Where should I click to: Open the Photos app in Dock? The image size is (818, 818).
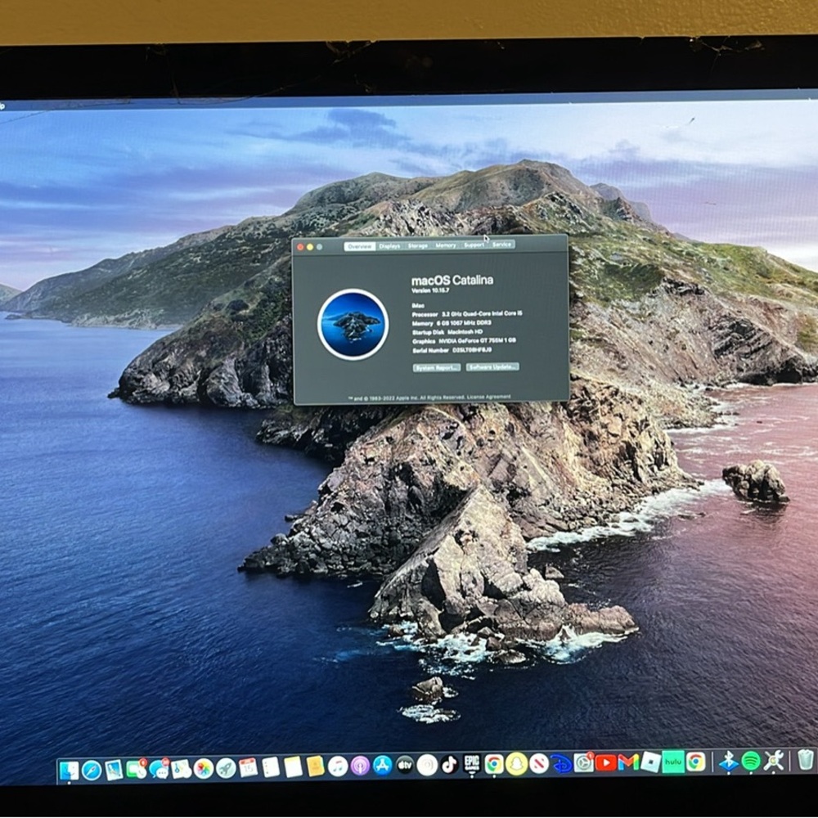pyautogui.click(x=204, y=768)
